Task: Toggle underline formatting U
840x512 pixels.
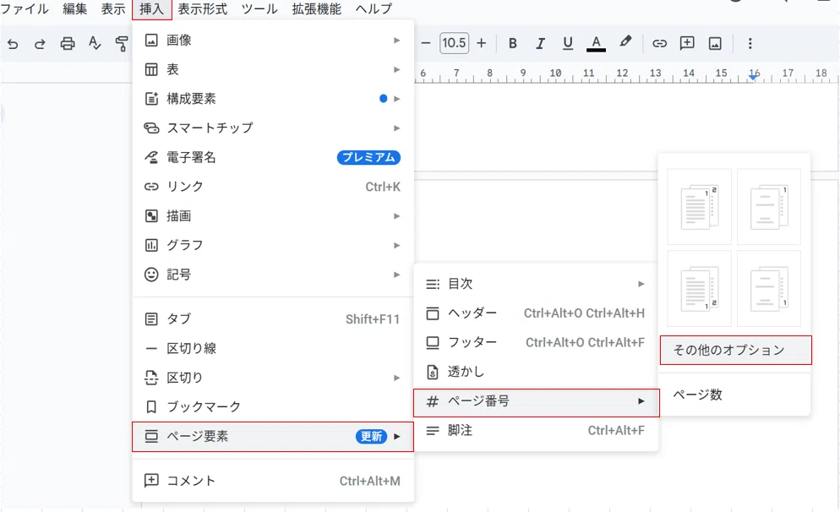Action: (568, 43)
